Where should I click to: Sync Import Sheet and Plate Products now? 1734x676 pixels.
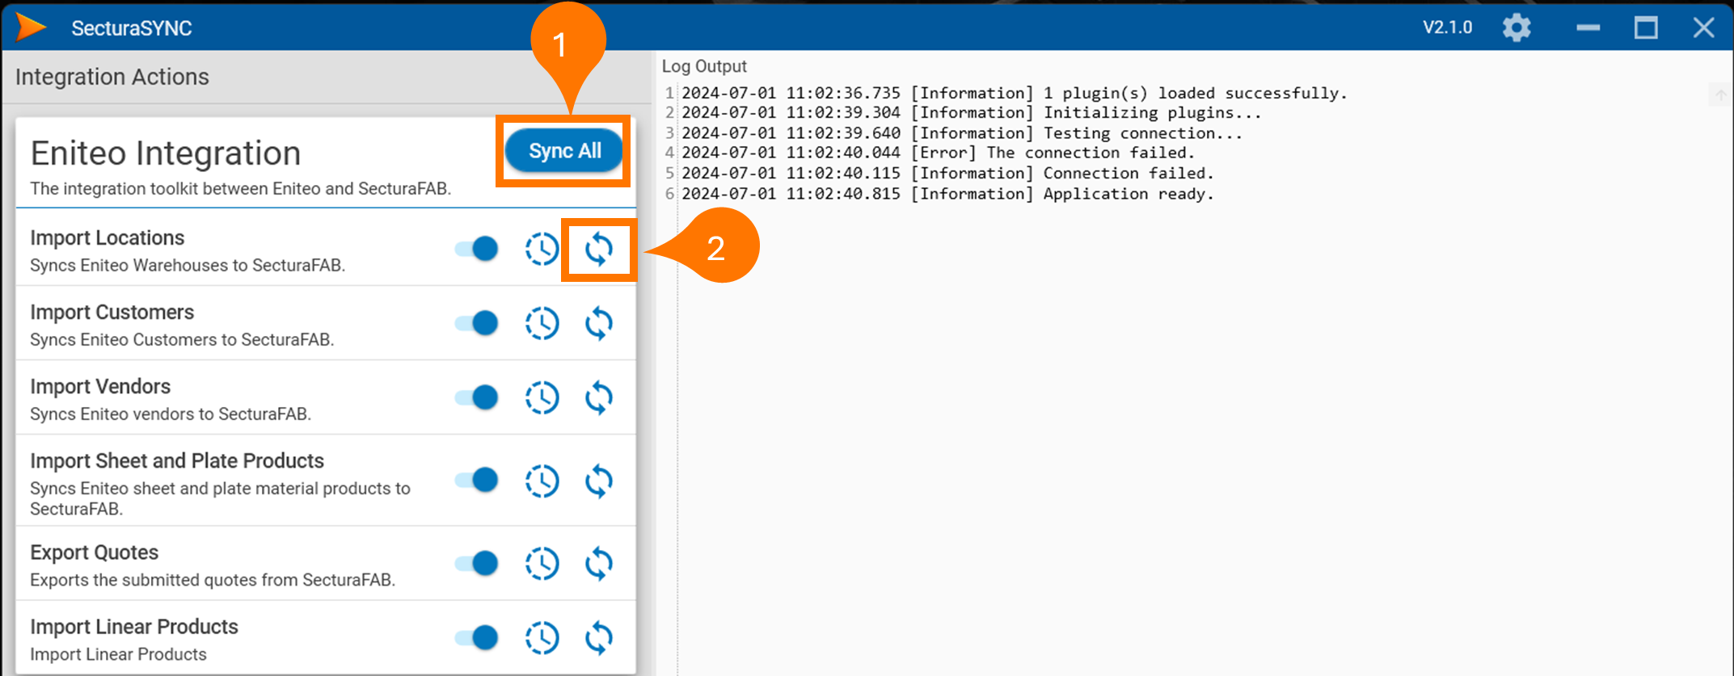(598, 481)
